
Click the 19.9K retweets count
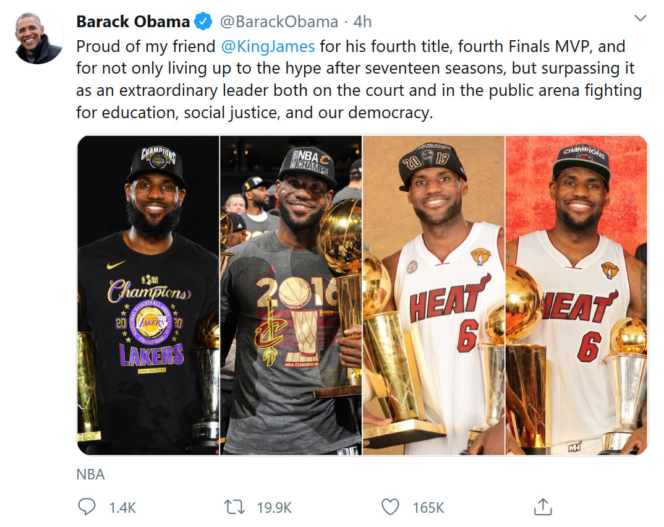click(274, 508)
